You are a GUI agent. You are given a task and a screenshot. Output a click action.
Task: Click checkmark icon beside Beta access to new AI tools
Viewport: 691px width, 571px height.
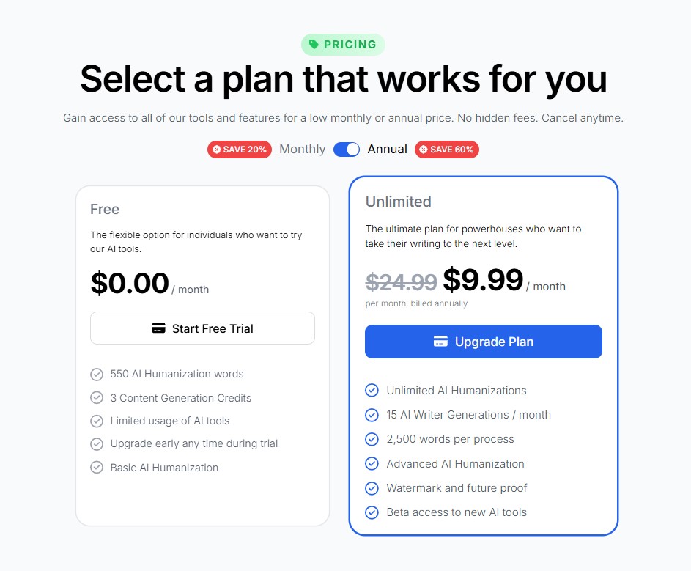click(x=372, y=512)
